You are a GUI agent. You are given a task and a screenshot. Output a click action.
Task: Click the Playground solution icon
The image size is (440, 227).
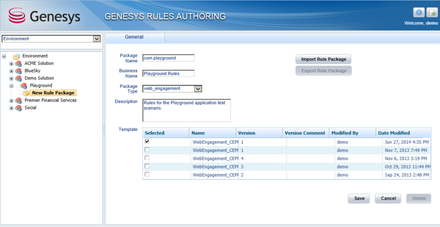24,86
